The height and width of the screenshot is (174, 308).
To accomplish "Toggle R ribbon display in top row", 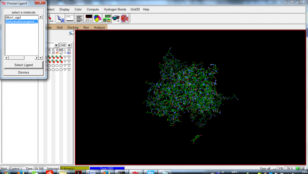I will [x=57, y=57].
